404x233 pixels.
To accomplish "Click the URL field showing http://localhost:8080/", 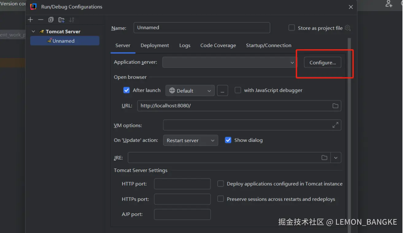I will coord(239,106).
